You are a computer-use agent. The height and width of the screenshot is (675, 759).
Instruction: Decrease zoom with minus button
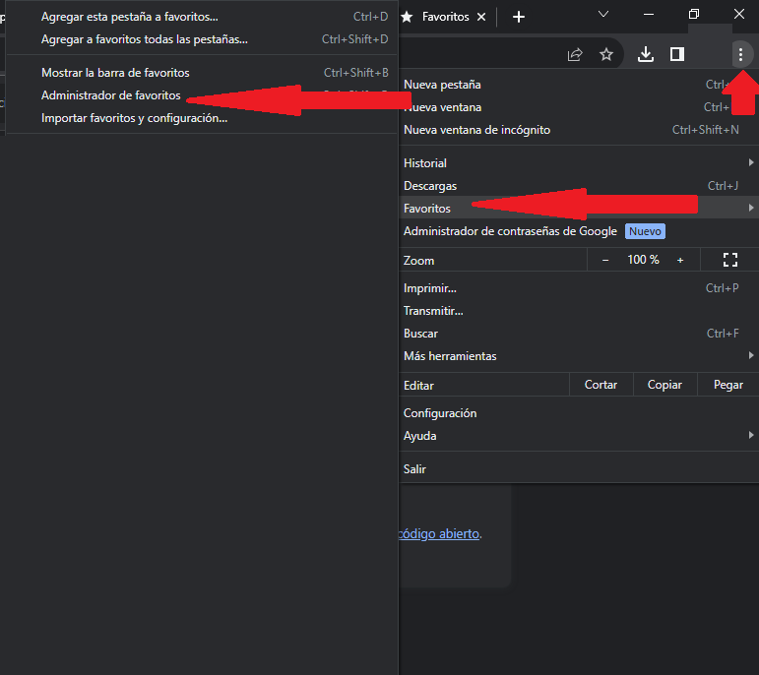(x=605, y=260)
